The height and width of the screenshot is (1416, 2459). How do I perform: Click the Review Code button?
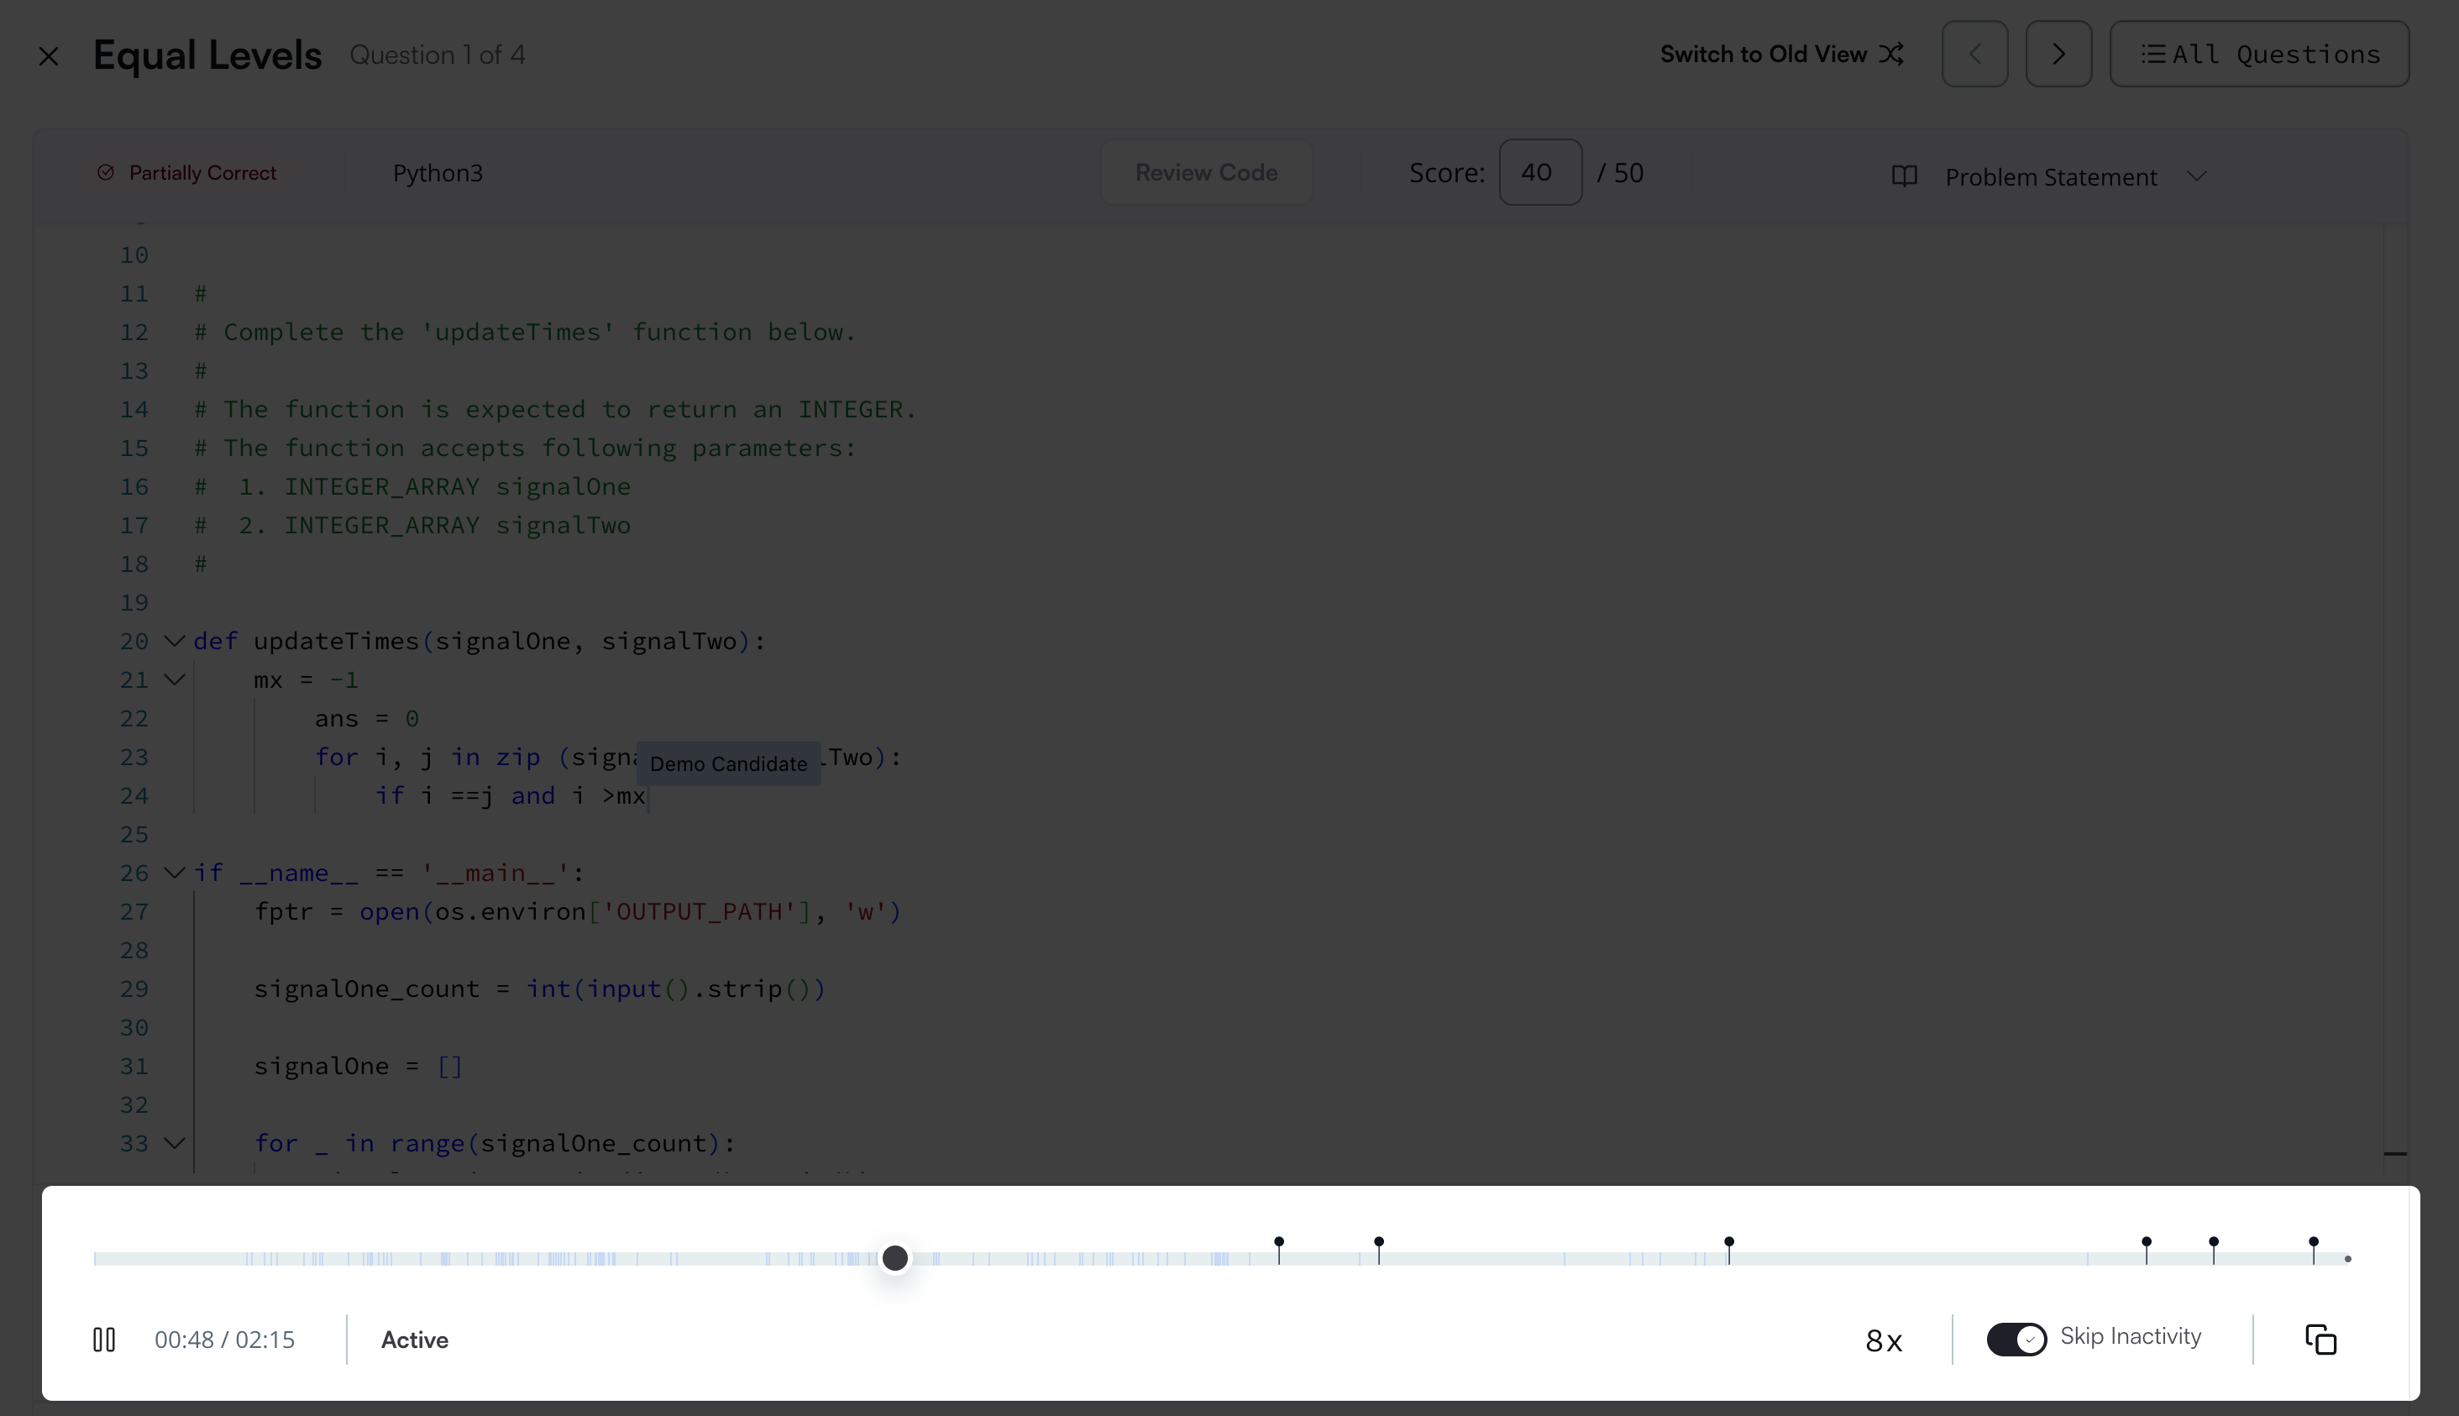(x=1206, y=172)
